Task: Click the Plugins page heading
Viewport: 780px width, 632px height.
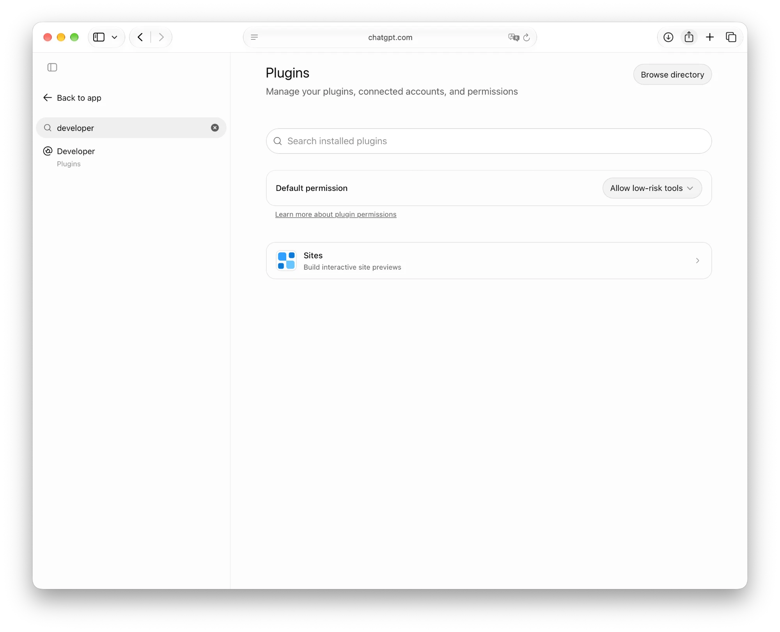Action: point(287,73)
